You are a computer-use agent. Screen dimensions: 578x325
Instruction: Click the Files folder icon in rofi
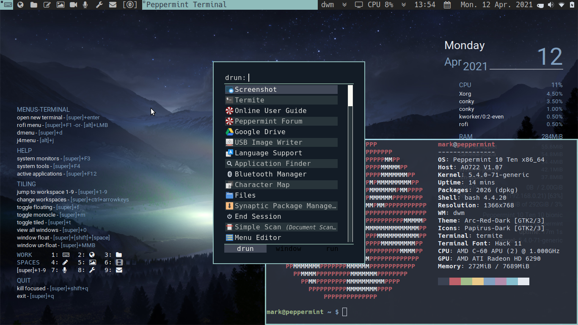[230, 196]
